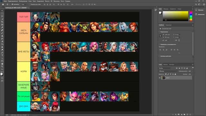Toggle layer filtering switch in Layers panel
206x116 pixels.
[193, 68]
